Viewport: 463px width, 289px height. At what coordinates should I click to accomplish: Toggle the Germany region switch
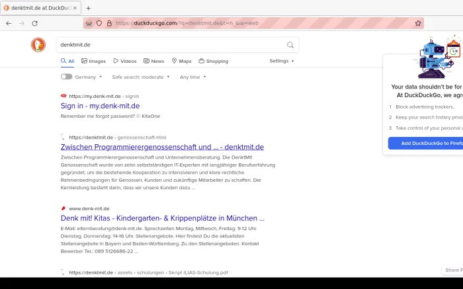[x=66, y=77]
